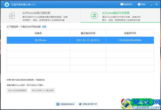
Task: Minimize the recovery app window
Action: 151,5
